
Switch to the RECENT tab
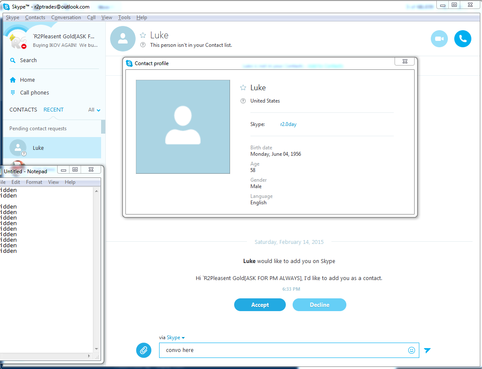(53, 109)
